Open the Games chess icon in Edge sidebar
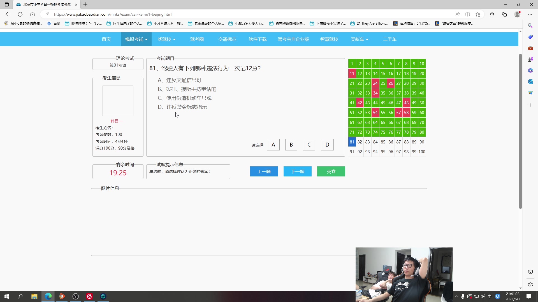 point(530,59)
